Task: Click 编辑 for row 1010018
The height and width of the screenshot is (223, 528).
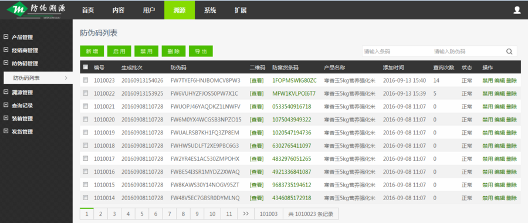Action: coord(499,146)
